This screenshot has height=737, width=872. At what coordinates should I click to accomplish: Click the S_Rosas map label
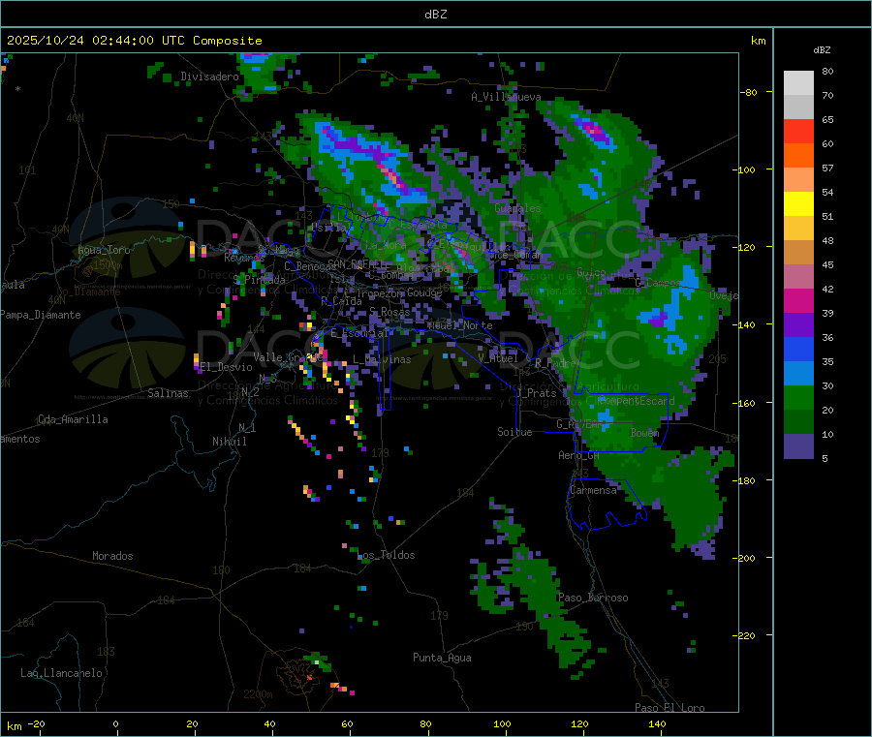[x=389, y=312]
